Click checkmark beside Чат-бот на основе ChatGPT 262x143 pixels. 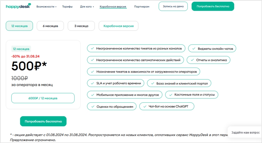[145, 107]
